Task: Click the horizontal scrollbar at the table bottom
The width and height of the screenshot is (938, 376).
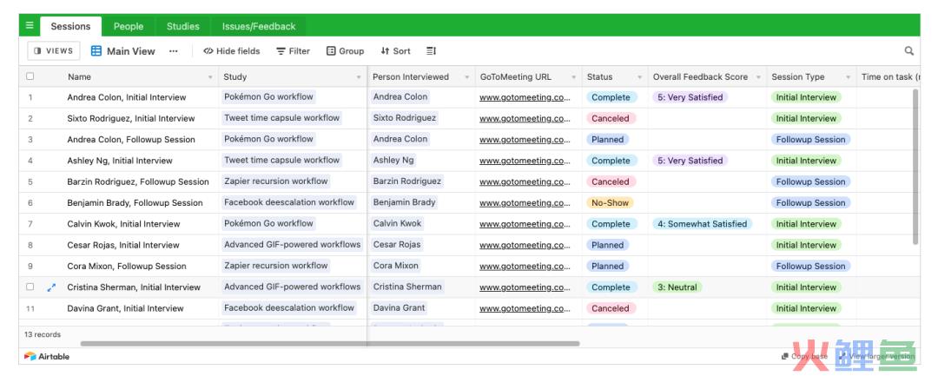Action: 330,344
